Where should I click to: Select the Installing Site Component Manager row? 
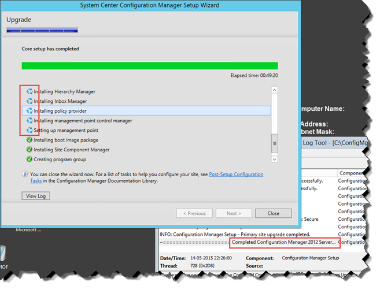pos(146,150)
